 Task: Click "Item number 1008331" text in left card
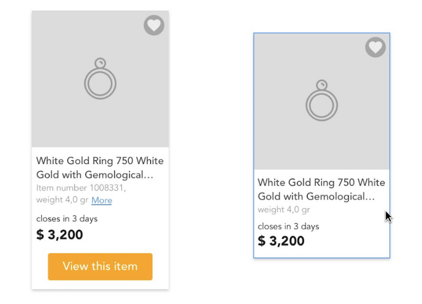click(x=81, y=188)
